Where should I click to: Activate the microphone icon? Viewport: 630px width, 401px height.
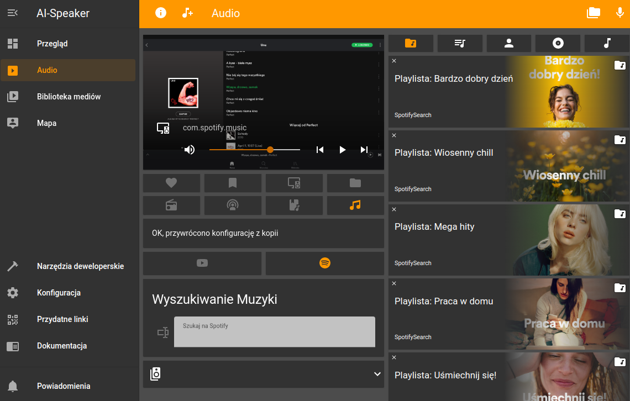[x=620, y=13]
